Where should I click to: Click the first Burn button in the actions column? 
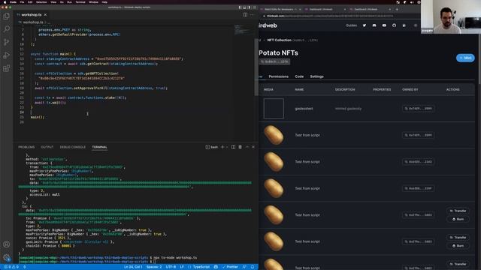458,219
